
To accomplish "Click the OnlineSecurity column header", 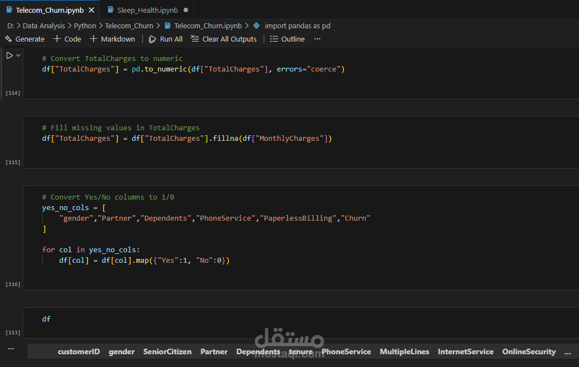I will (x=529, y=351).
